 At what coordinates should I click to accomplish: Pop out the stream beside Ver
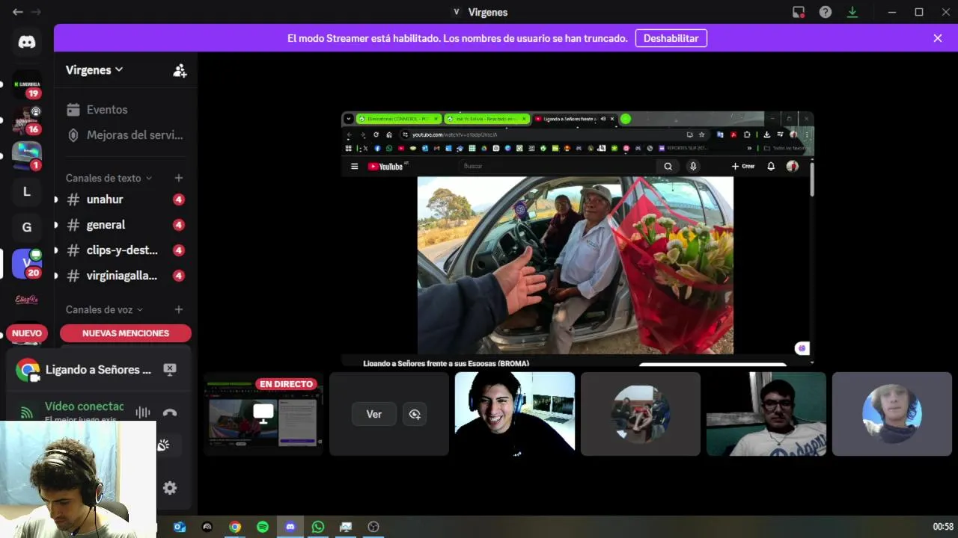tap(415, 414)
